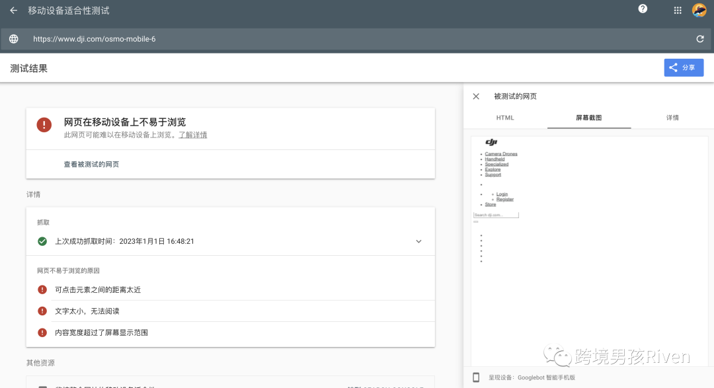Click the user account avatar
714x388 pixels.
click(699, 10)
